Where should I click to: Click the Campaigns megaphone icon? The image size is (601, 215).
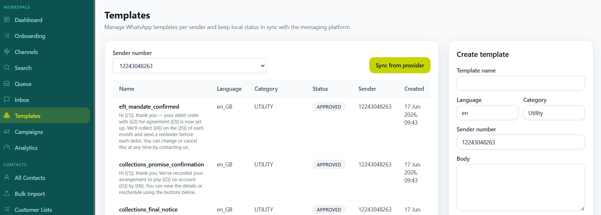[7, 132]
